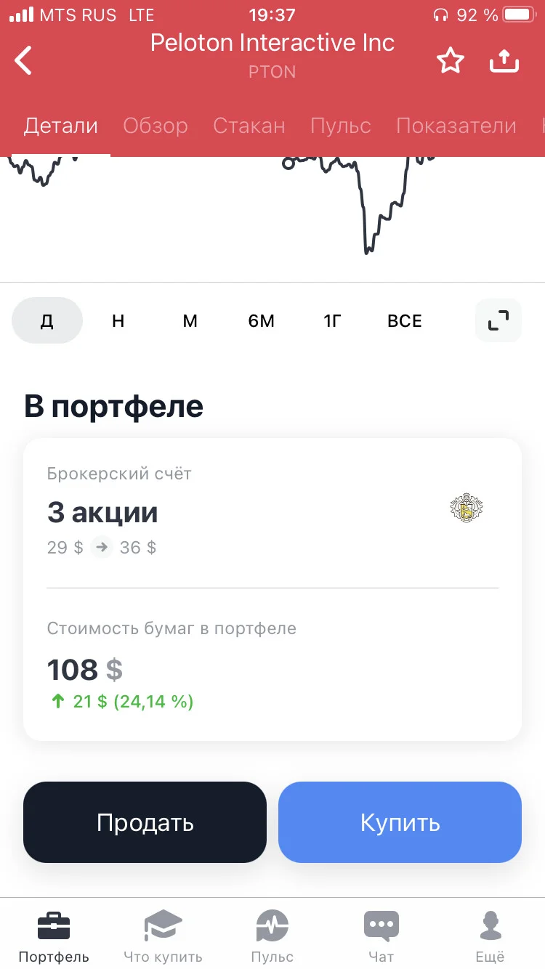
Task: Switch to the Обзор tab
Action: point(156,126)
